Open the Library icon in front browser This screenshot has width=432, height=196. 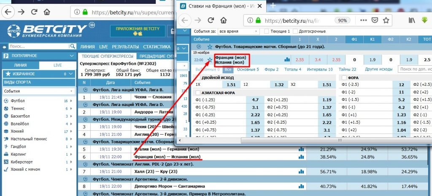pos(412,20)
